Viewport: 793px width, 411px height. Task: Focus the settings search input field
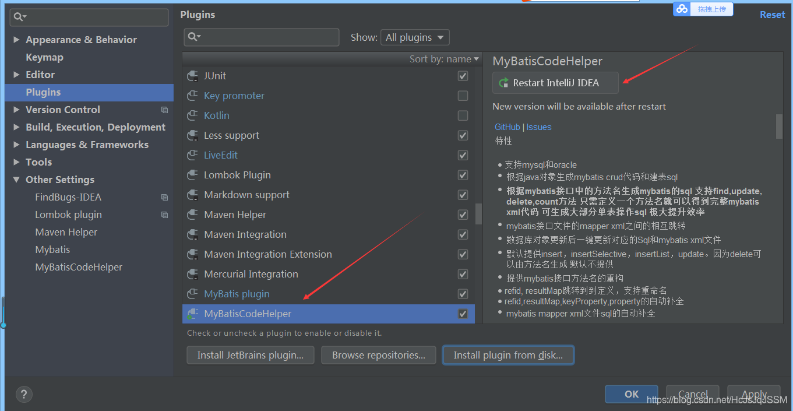pyautogui.click(x=89, y=17)
